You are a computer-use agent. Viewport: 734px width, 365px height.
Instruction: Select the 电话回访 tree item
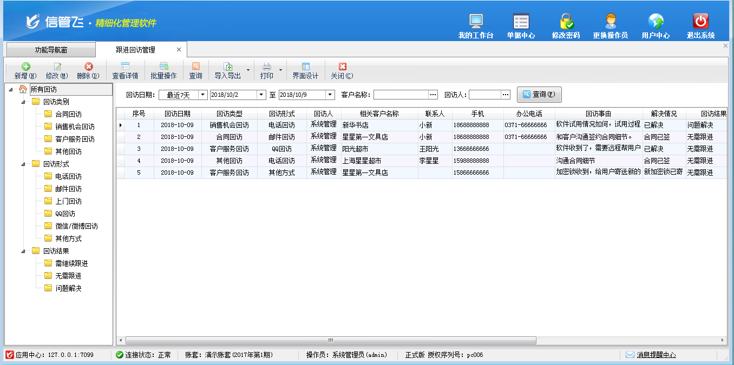pos(68,176)
